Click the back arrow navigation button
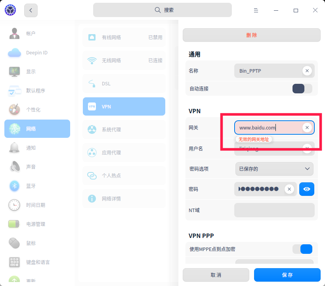The height and width of the screenshot is (286, 325). [x=31, y=10]
